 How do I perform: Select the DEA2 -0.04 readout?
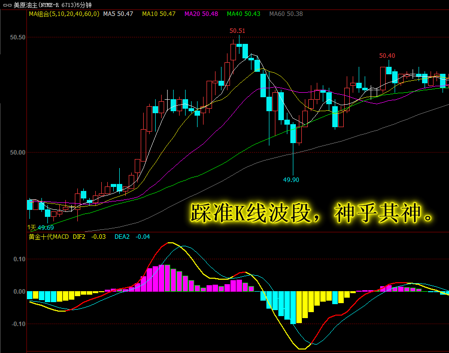[132, 237]
